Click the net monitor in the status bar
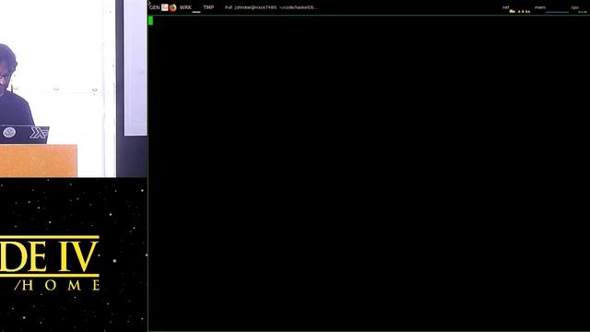 [516, 9]
